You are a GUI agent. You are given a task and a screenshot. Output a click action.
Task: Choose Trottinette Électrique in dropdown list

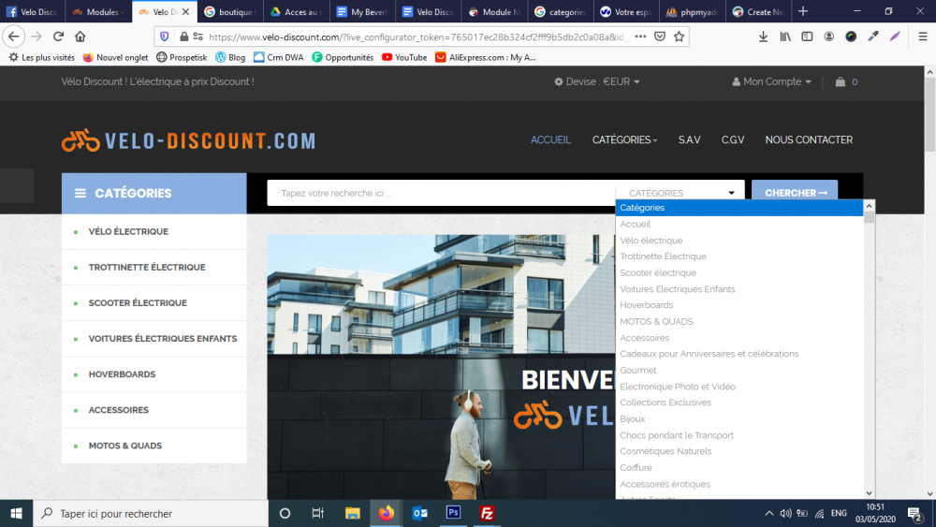coord(663,256)
